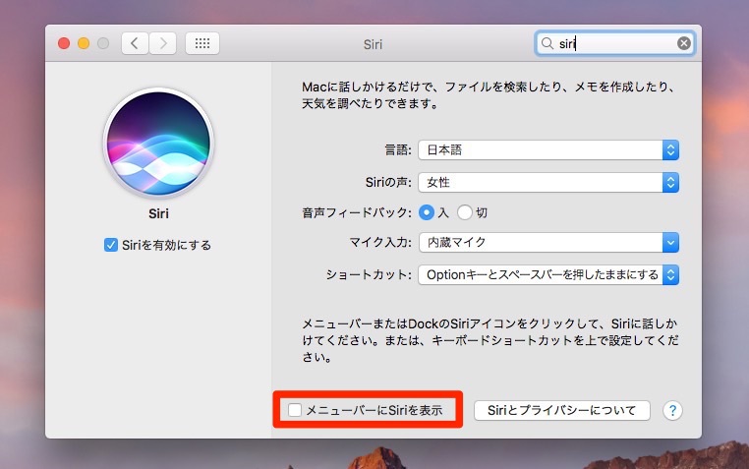Viewport: 749px width, 469px height.
Task: Open the Siriの声 dropdown showing 女性
Action: point(548,183)
